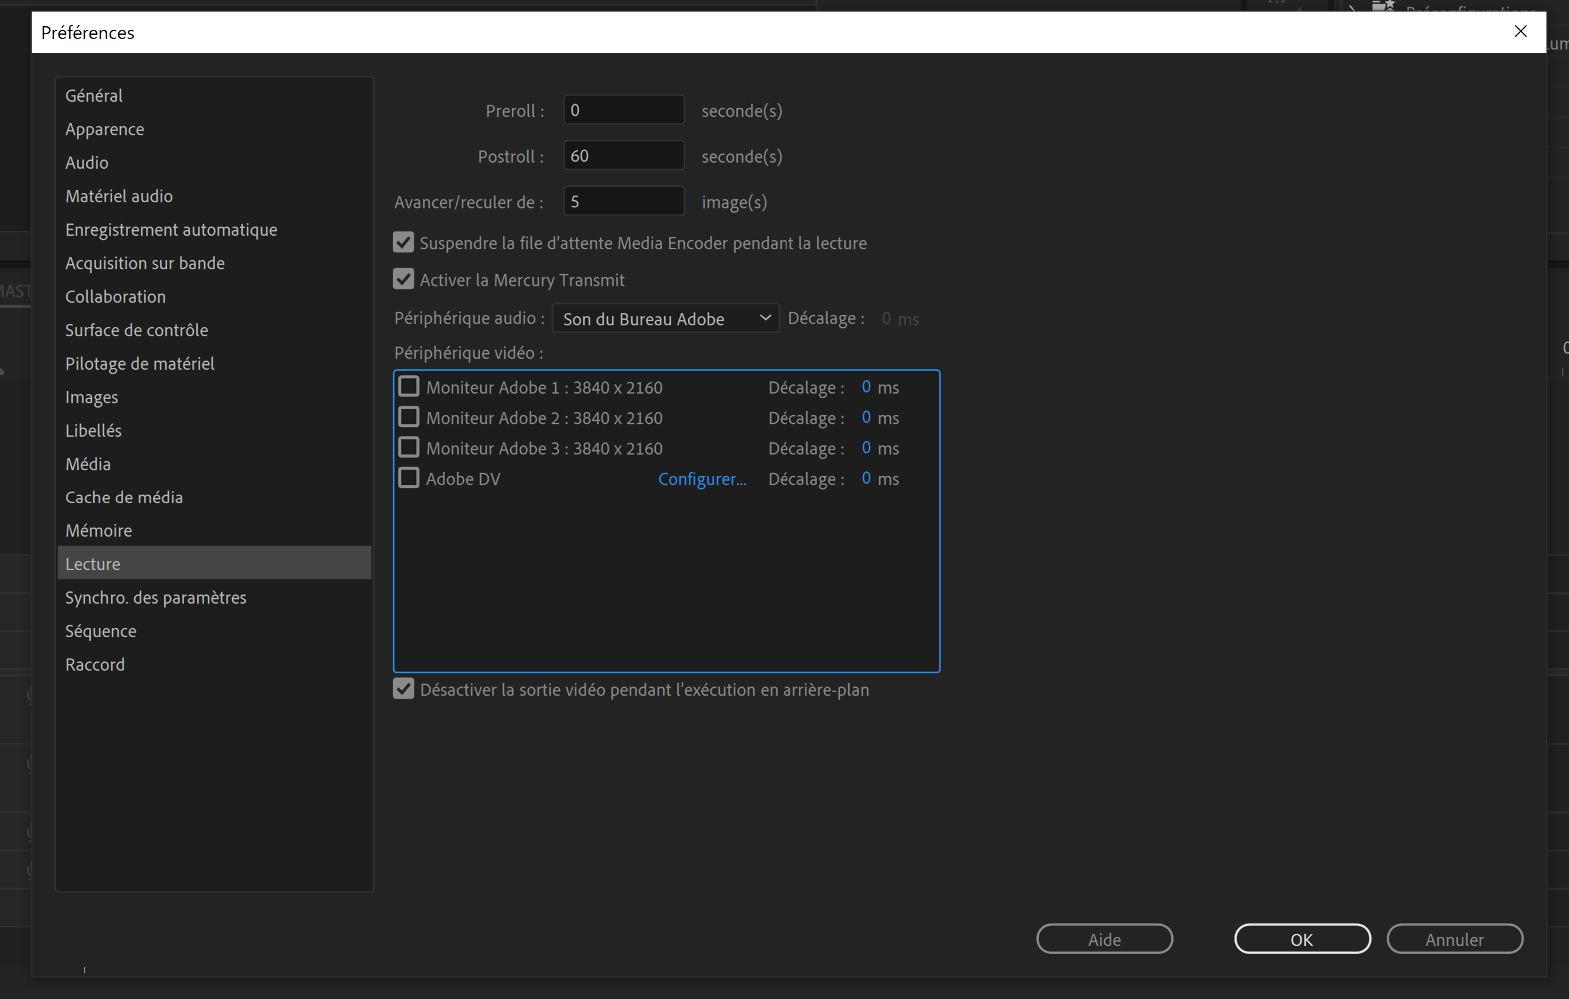The width and height of the screenshot is (1569, 999).
Task: Close the Préférences dialog with the X
Action: [1520, 31]
